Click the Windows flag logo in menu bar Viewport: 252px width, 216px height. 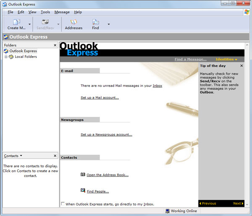point(247,12)
